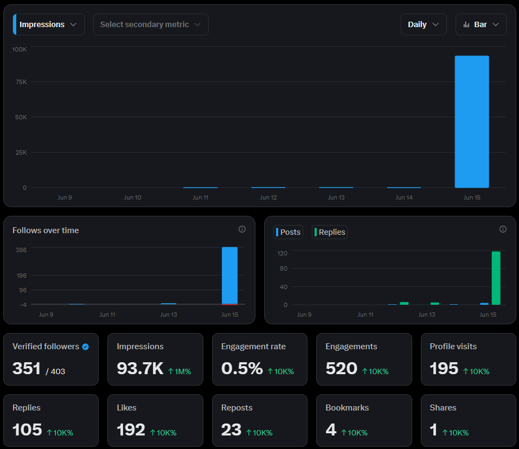The height and width of the screenshot is (449, 519).
Task: Click the Jun 10 axis label
Action: click(x=132, y=197)
